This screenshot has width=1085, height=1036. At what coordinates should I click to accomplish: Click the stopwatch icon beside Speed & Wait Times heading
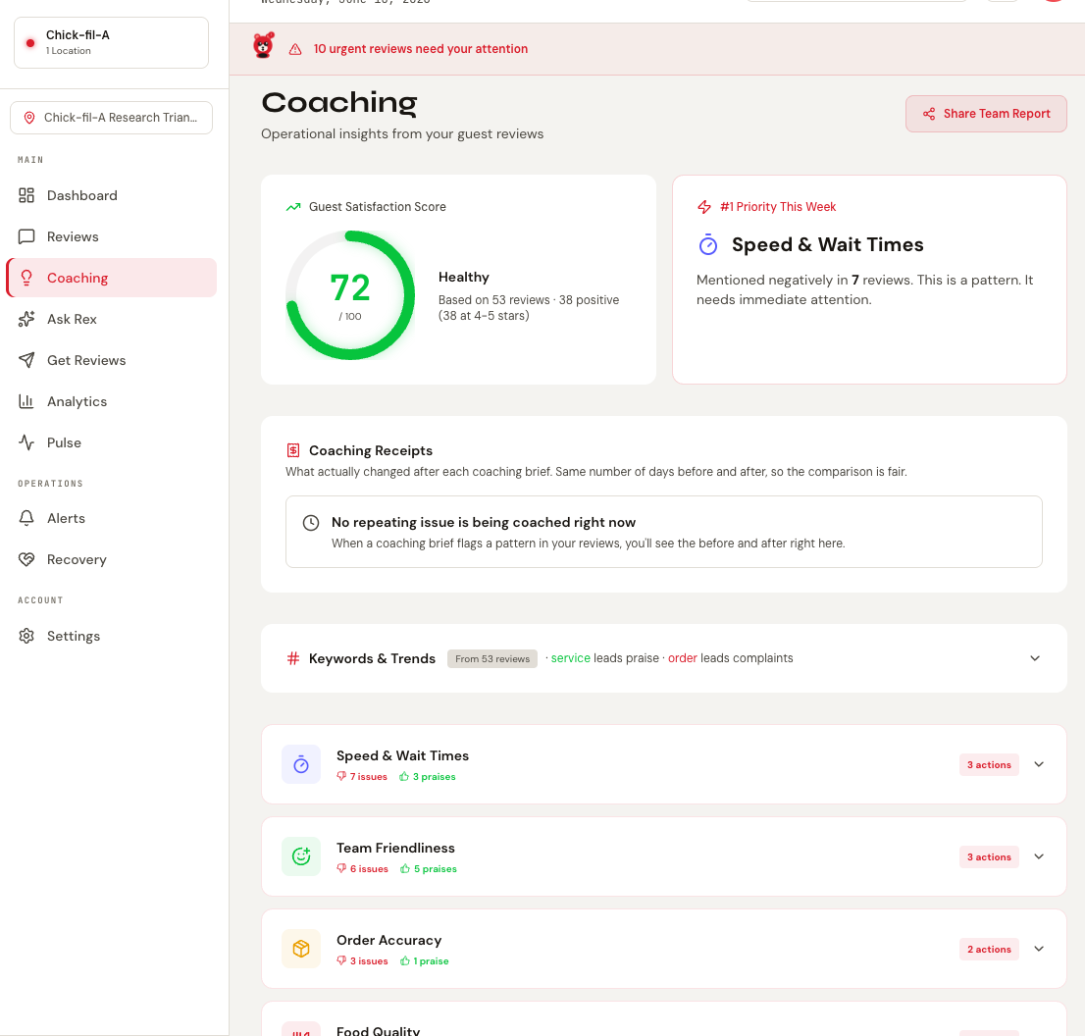coord(708,244)
